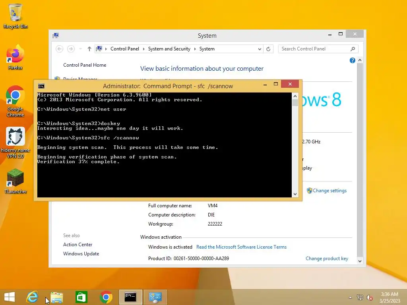Click the VM4 full computer name value

pos(213,206)
